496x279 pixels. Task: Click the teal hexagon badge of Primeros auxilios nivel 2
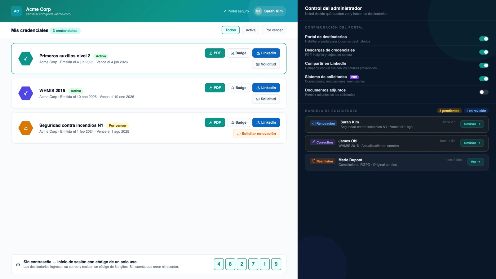point(26,59)
